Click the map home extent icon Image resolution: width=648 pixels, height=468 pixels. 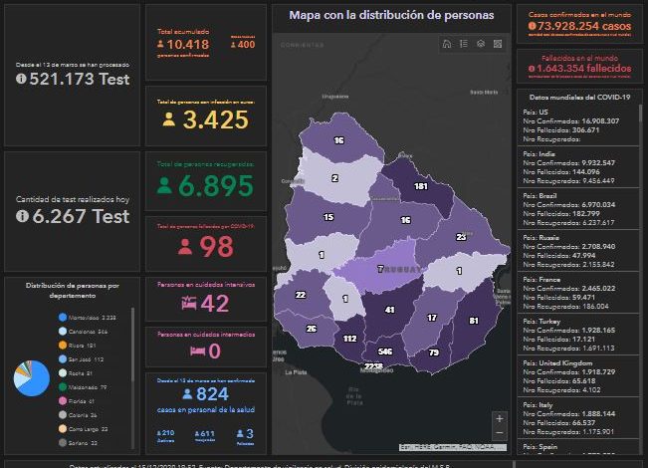[x=447, y=44]
